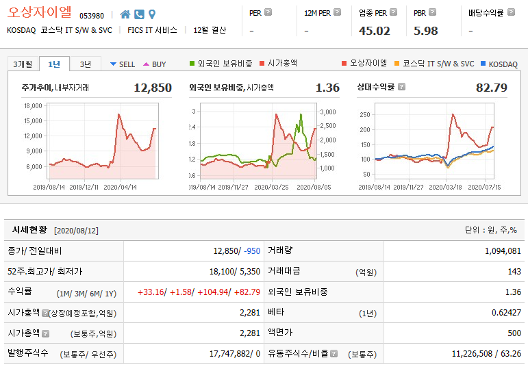Click the 종가/ 전일대비 row label
This screenshot has width=528, height=371.
pyautogui.click(x=35, y=251)
